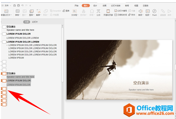Screen dimensions: 176x119
Task: Click the 图库 gallery icon
Action: coord(32,11)
